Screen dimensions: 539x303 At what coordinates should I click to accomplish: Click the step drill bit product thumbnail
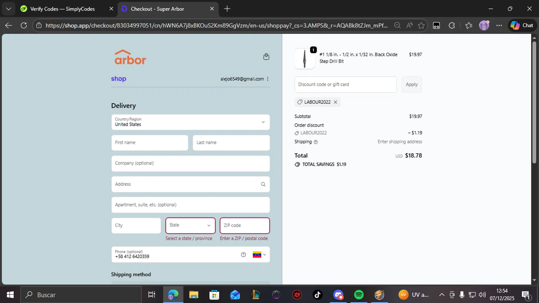[x=305, y=59]
